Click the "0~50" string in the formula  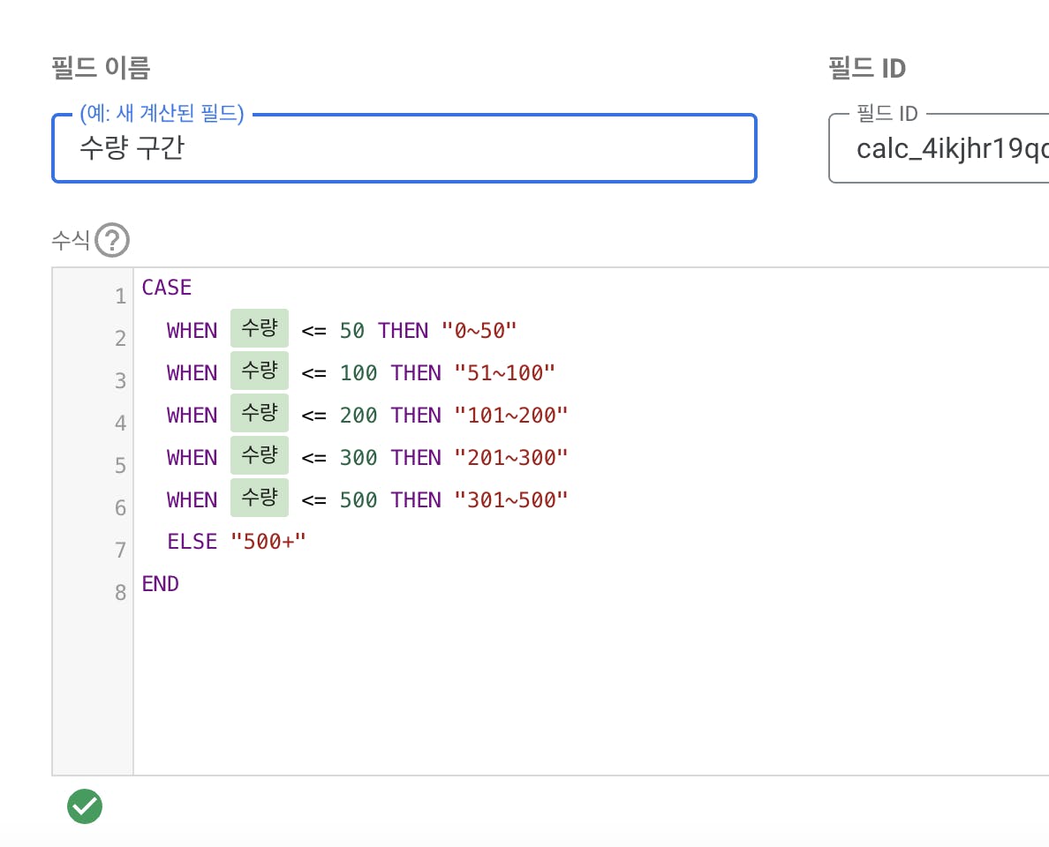479,331
